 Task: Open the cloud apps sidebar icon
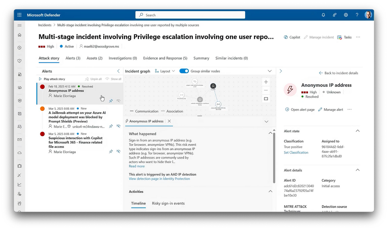(19, 153)
